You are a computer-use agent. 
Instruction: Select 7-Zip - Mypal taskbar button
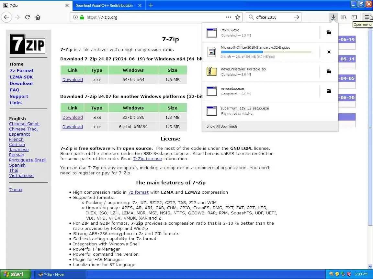(60, 274)
